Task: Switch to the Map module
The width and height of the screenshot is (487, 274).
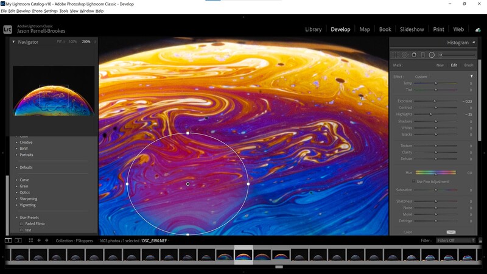Action: pyautogui.click(x=365, y=29)
